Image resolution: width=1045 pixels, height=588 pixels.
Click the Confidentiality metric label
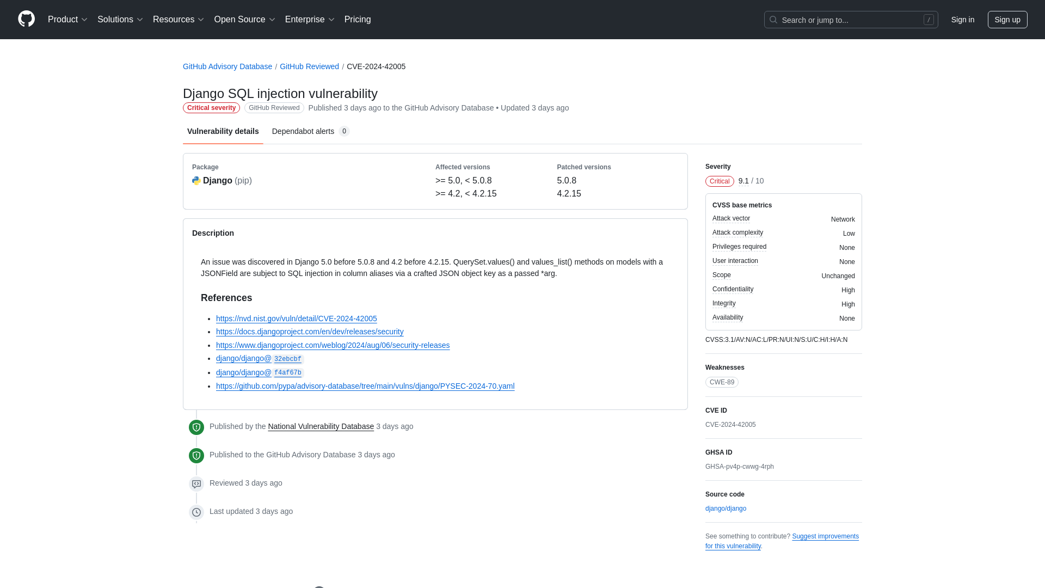(733, 289)
